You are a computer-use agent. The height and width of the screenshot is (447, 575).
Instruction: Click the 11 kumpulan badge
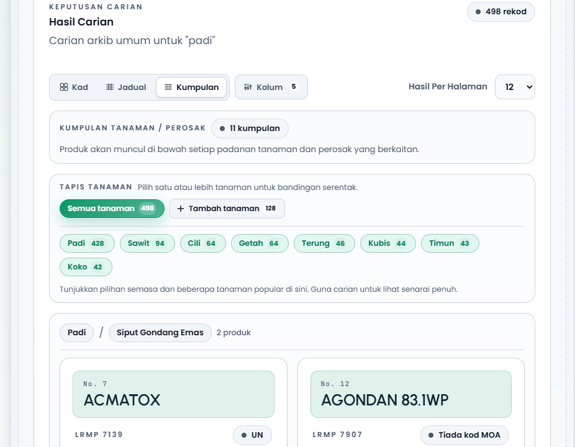click(250, 129)
